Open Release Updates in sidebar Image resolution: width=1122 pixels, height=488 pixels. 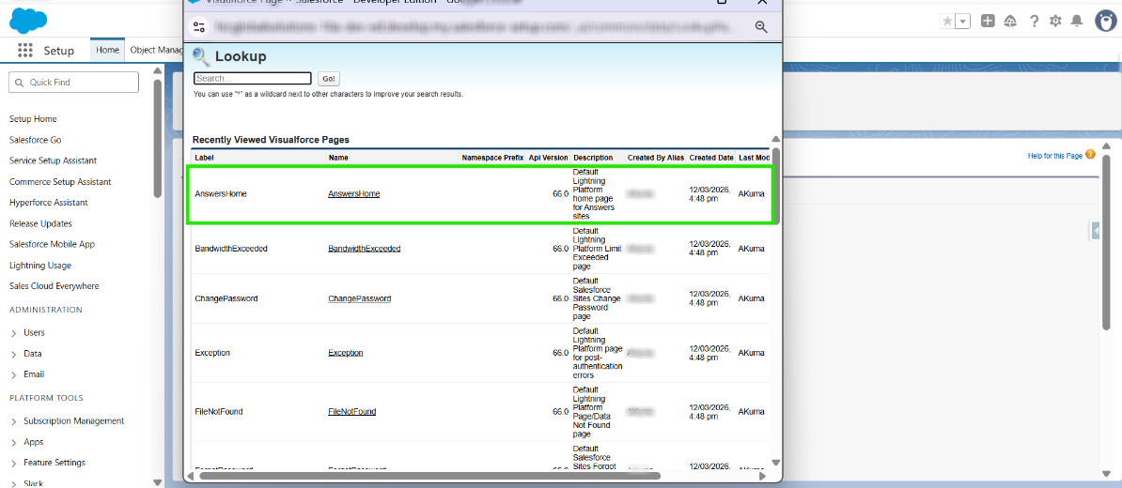point(40,223)
